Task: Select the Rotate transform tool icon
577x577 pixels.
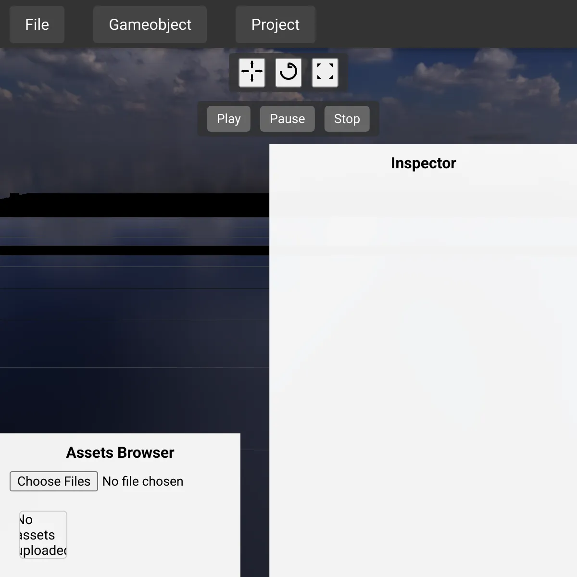Action: click(x=288, y=72)
